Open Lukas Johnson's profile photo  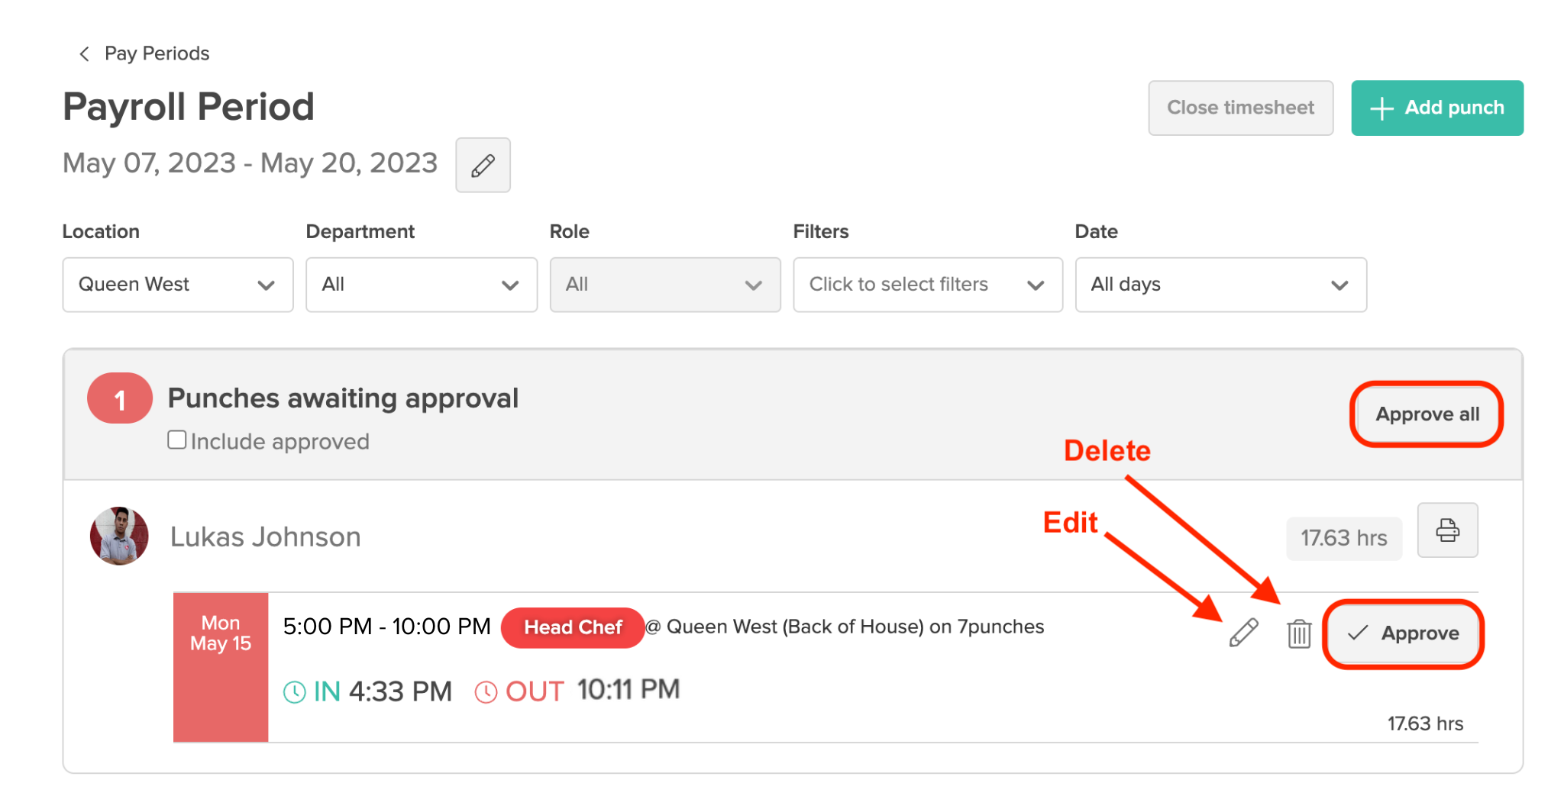pyautogui.click(x=119, y=536)
